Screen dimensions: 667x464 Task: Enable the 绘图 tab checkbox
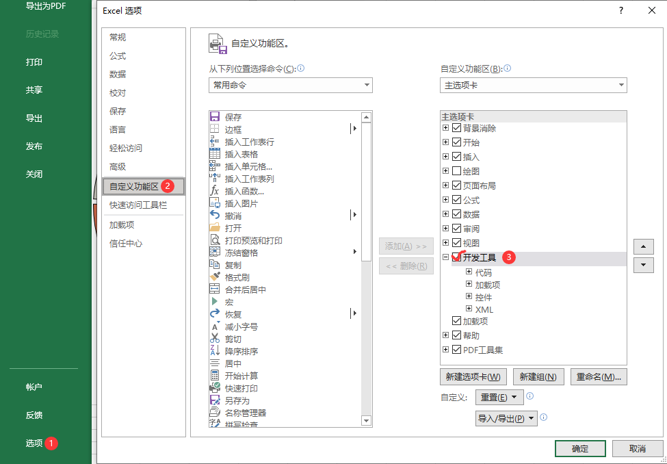456,171
